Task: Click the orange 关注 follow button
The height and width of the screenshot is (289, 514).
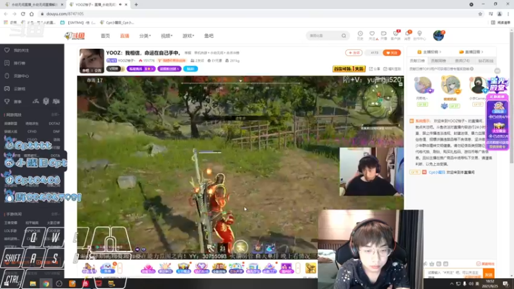Action: [392, 53]
